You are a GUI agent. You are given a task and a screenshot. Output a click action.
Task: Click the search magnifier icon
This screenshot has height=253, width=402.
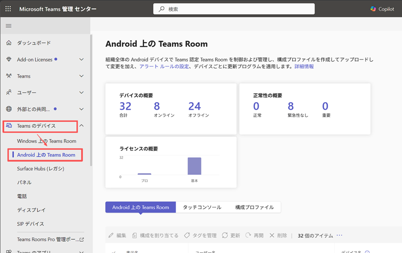click(x=162, y=9)
